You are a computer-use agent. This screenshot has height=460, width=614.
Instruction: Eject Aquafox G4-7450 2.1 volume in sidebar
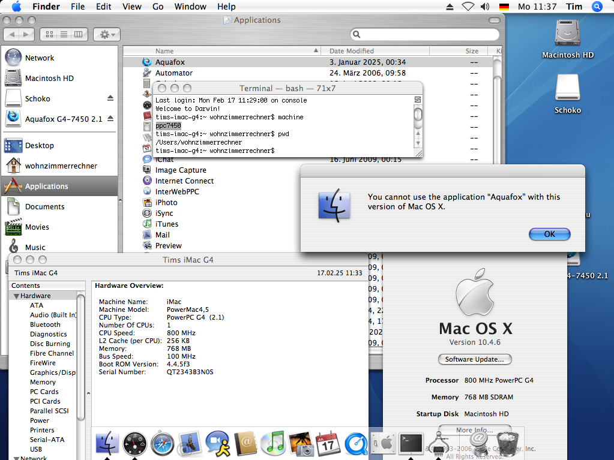tap(110, 119)
